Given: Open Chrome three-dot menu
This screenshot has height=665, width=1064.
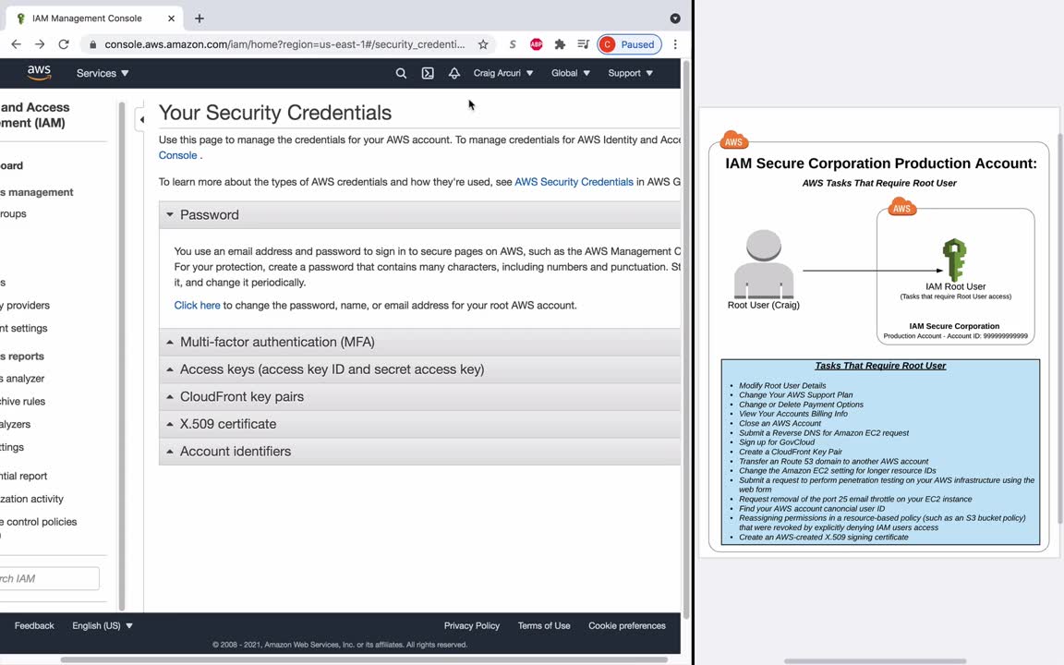Looking at the screenshot, I should pyautogui.click(x=675, y=44).
